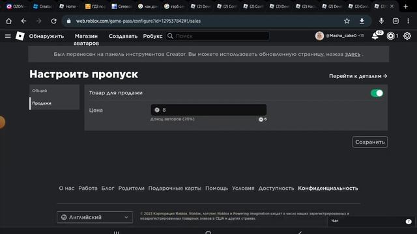Image resolution: width=417 pixels, height=234 pixels.
Task: Open the Доступность footer link
Action: click(276, 188)
